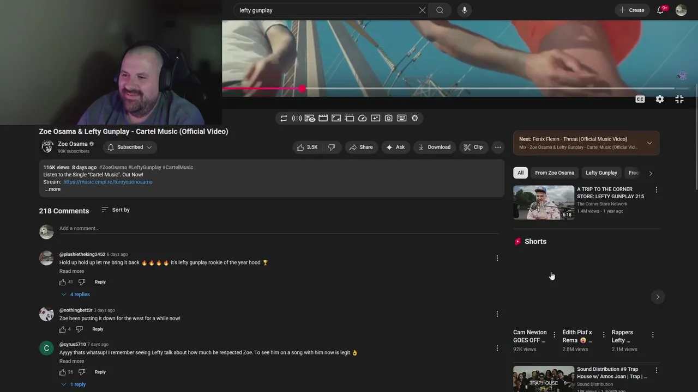Click the Share button

pyautogui.click(x=361, y=147)
